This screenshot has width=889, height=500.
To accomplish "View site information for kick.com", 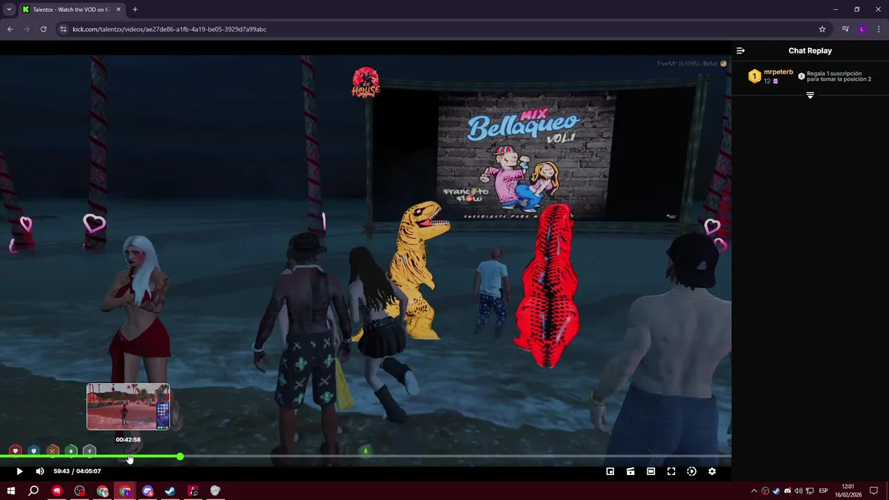I will [x=63, y=29].
